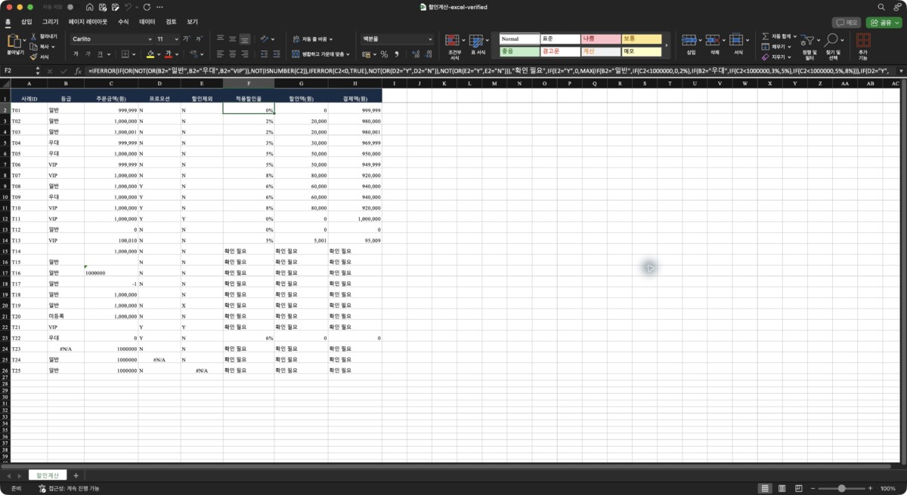The image size is (907, 495).
Task: Click the zoom slider handle
Action: click(x=841, y=488)
